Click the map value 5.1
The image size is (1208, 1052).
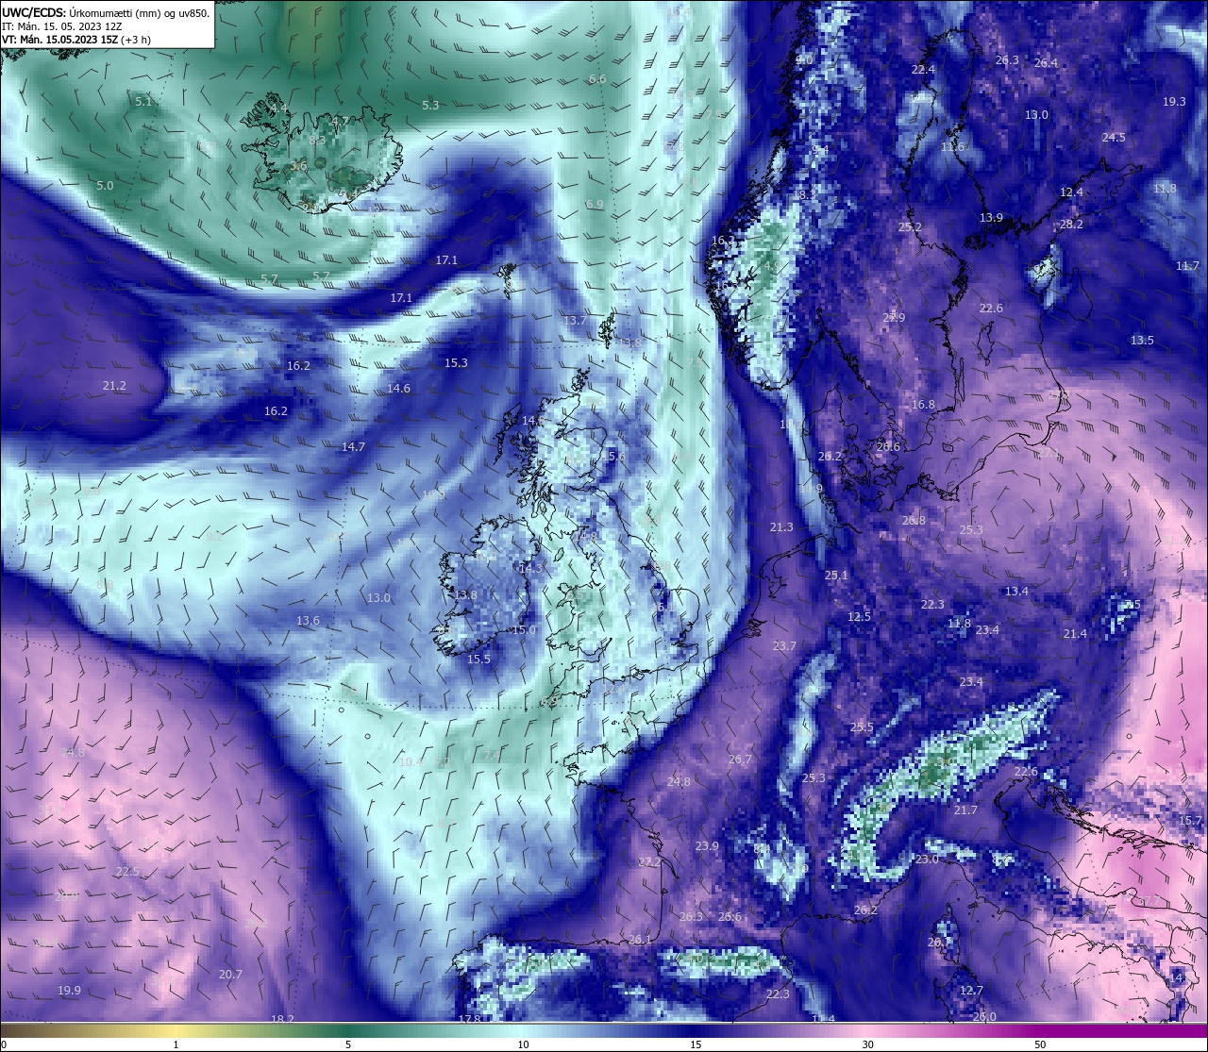coord(143,101)
